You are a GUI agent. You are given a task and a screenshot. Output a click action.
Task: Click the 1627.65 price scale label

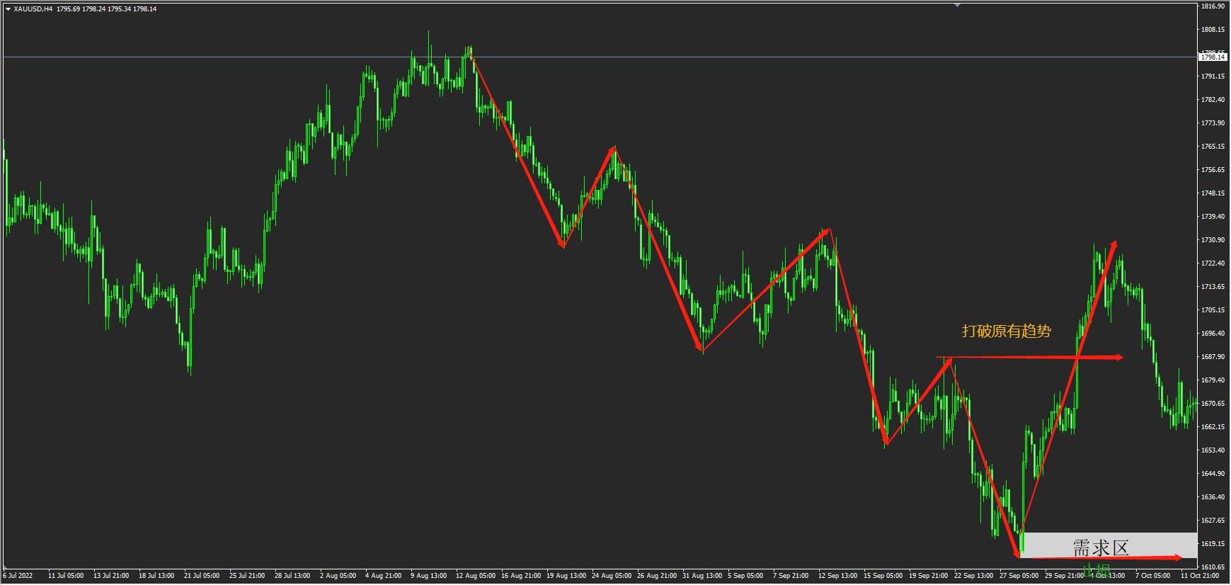click(1213, 521)
